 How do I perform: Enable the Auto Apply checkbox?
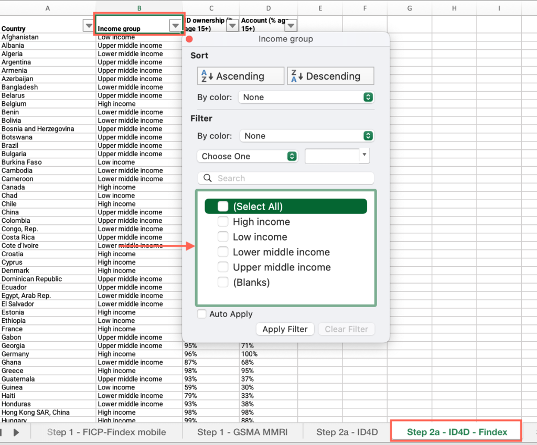point(202,314)
